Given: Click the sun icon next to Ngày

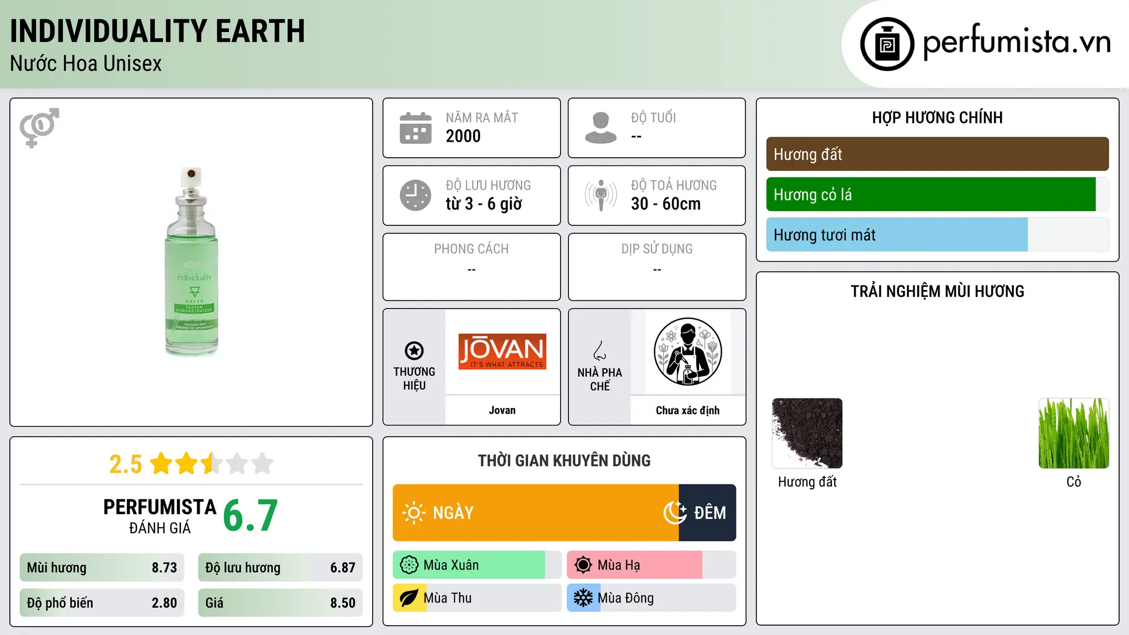Looking at the screenshot, I should coord(413,513).
